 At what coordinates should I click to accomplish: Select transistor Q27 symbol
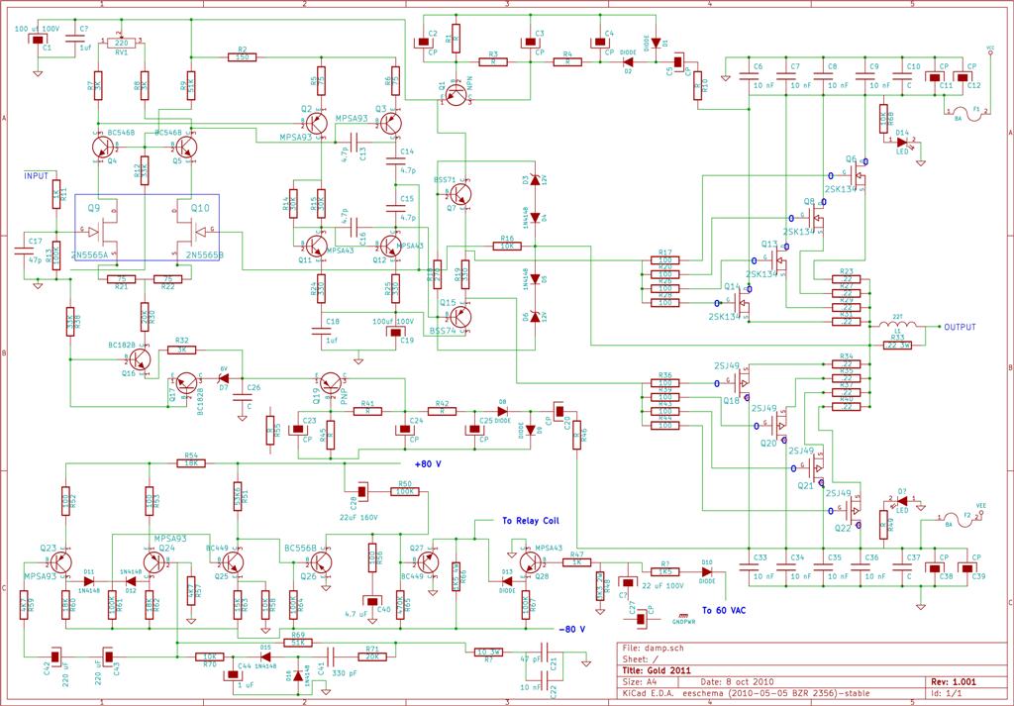(428, 562)
